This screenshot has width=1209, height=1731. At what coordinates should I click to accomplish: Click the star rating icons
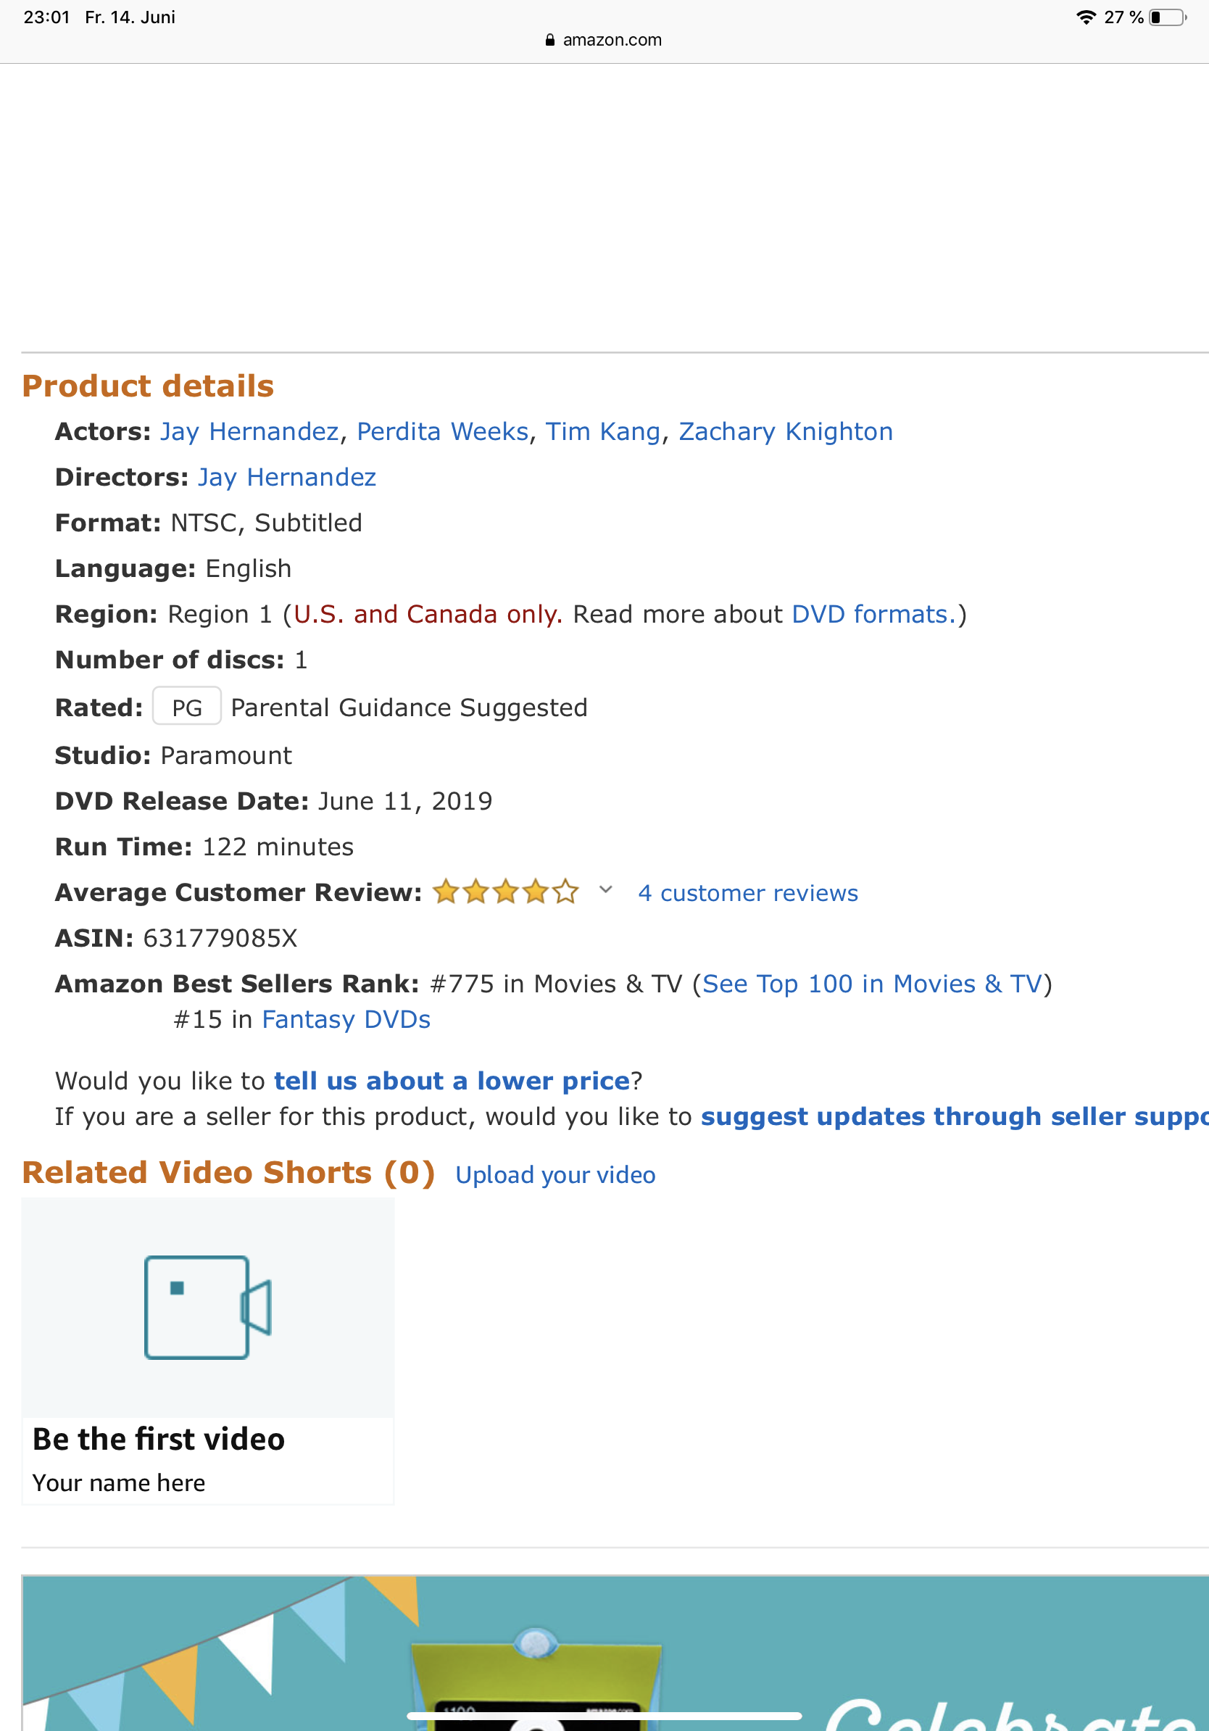coord(506,892)
